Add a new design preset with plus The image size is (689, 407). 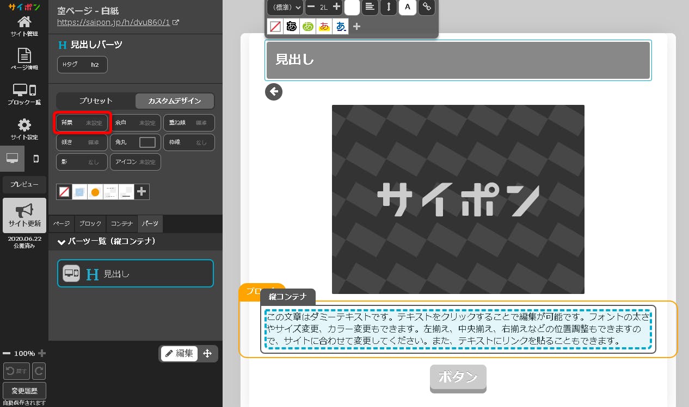click(x=142, y=191)
